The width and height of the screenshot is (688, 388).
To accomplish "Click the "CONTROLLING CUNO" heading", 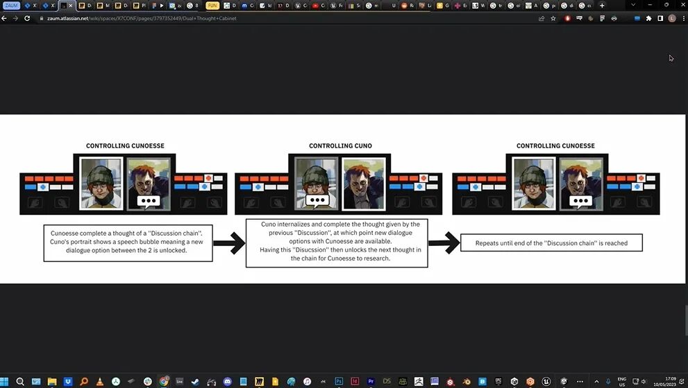I will pos(340,145).
